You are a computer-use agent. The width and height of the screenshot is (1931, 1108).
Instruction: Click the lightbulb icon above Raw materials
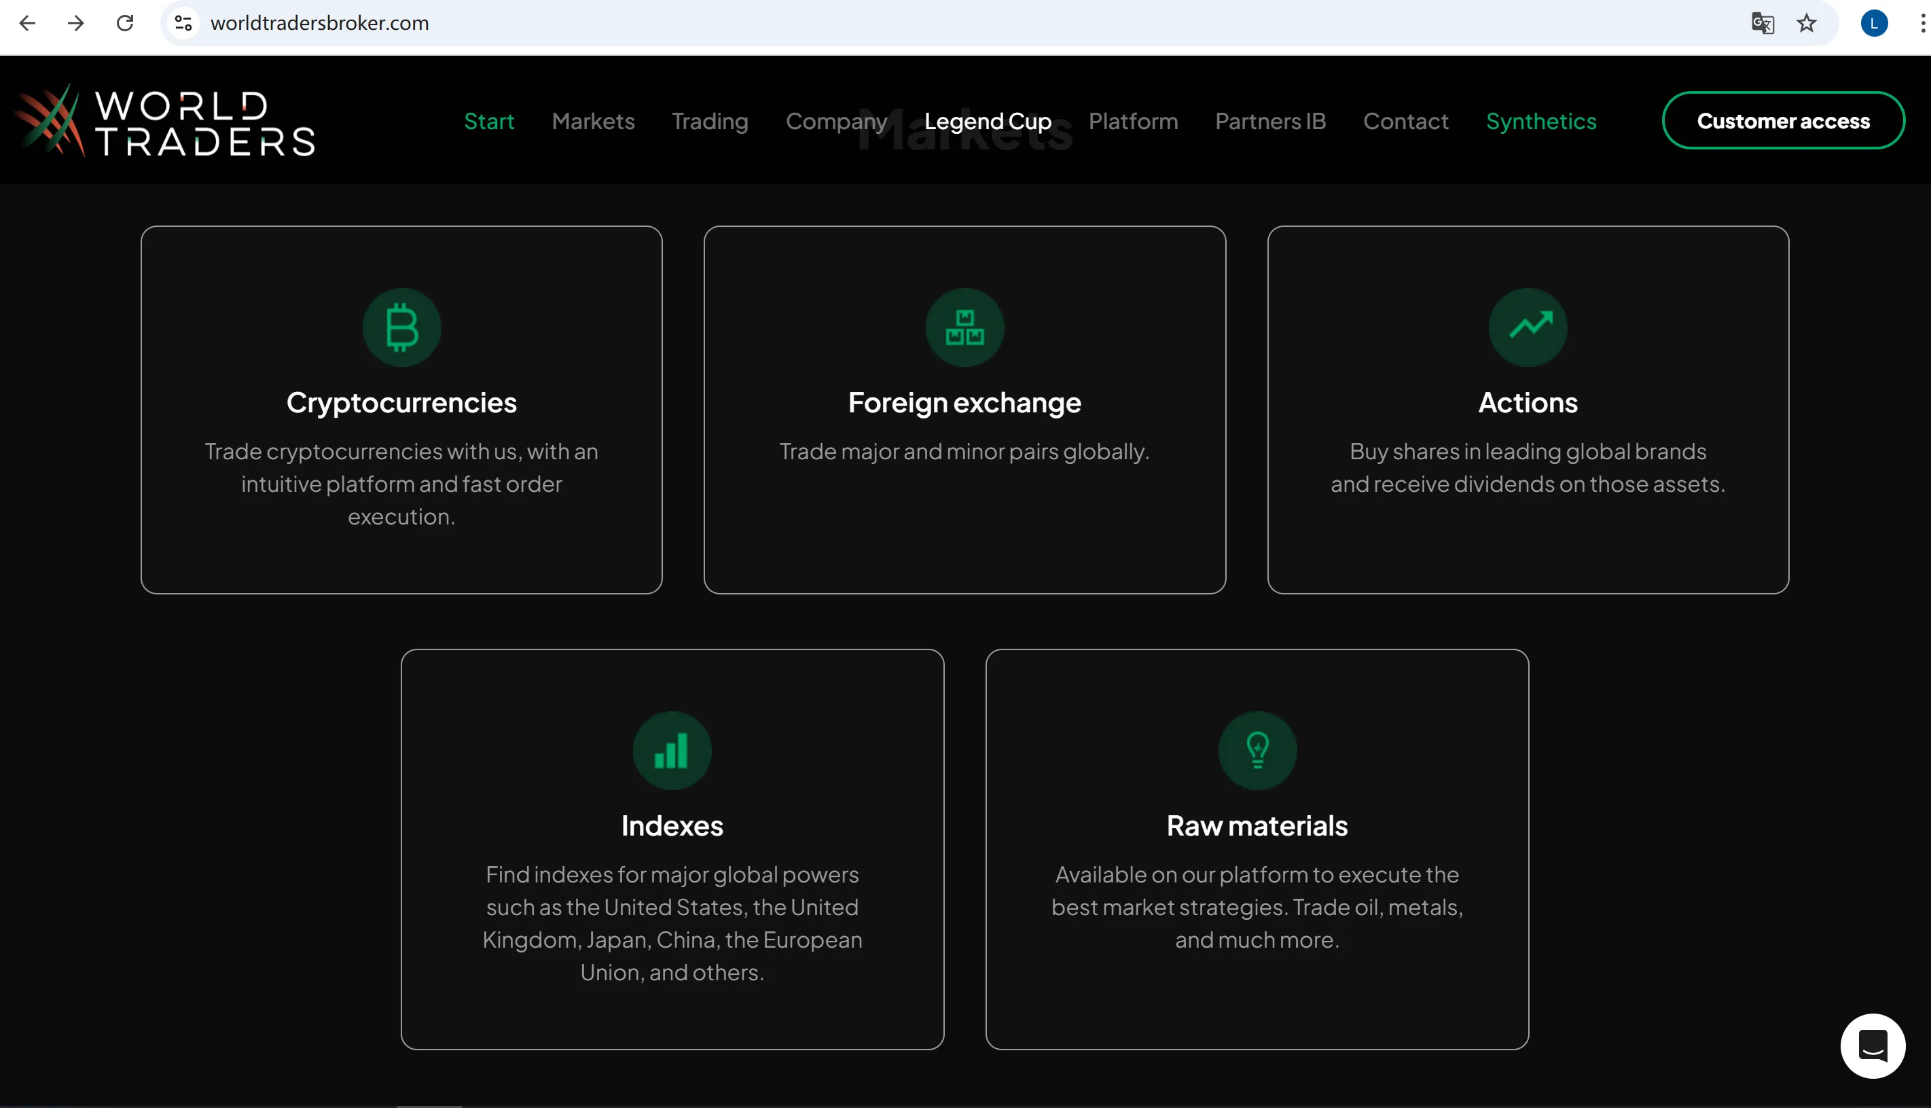pyautogui.click(x=1257, y=751)
